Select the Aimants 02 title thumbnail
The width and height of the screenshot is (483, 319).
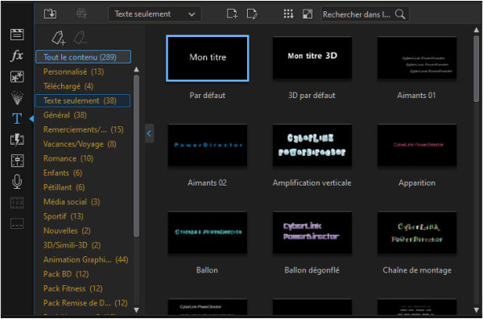tap(208, 145)
